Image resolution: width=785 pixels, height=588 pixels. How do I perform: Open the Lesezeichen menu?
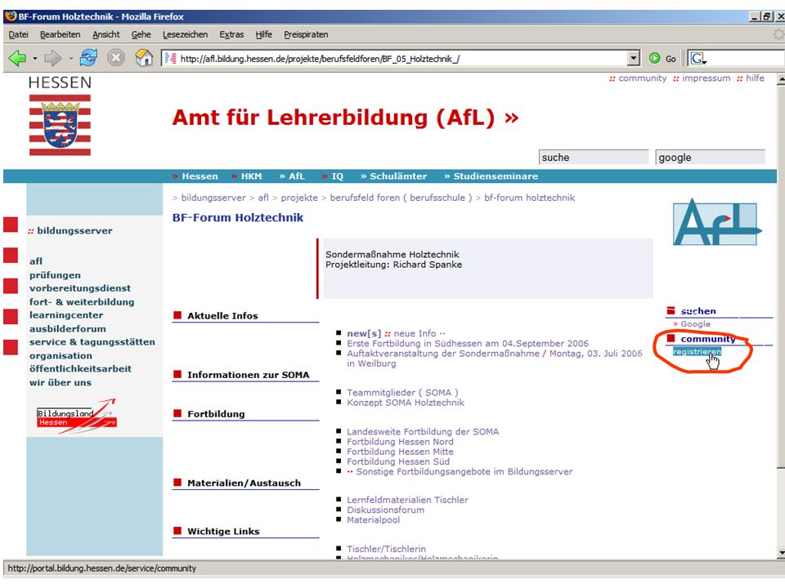pos(186,34)
